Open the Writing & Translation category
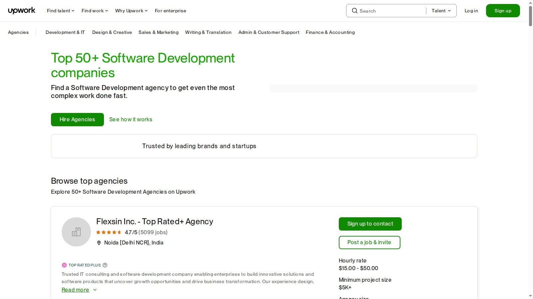Screen dimensions: 533x299 click(208, 32)
